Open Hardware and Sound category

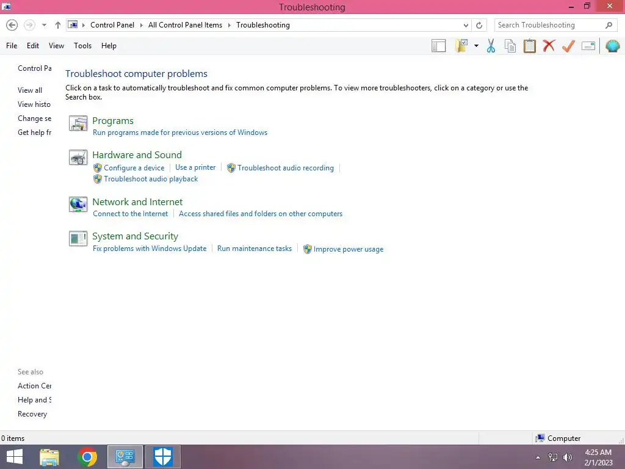click(x=137, y=155)
